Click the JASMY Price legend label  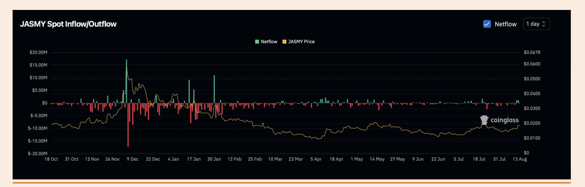(x=301, y=42)
